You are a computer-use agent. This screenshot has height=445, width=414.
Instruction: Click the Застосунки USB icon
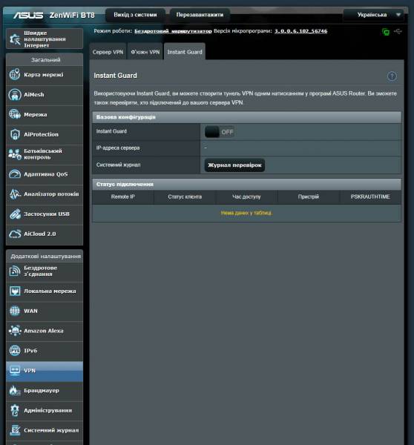[15, 214]
